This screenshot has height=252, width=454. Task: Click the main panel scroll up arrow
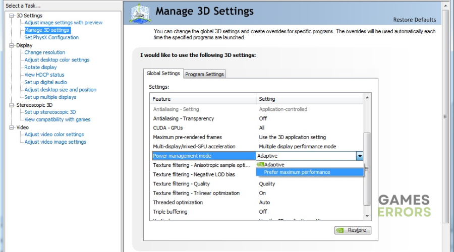click(445, 6)
